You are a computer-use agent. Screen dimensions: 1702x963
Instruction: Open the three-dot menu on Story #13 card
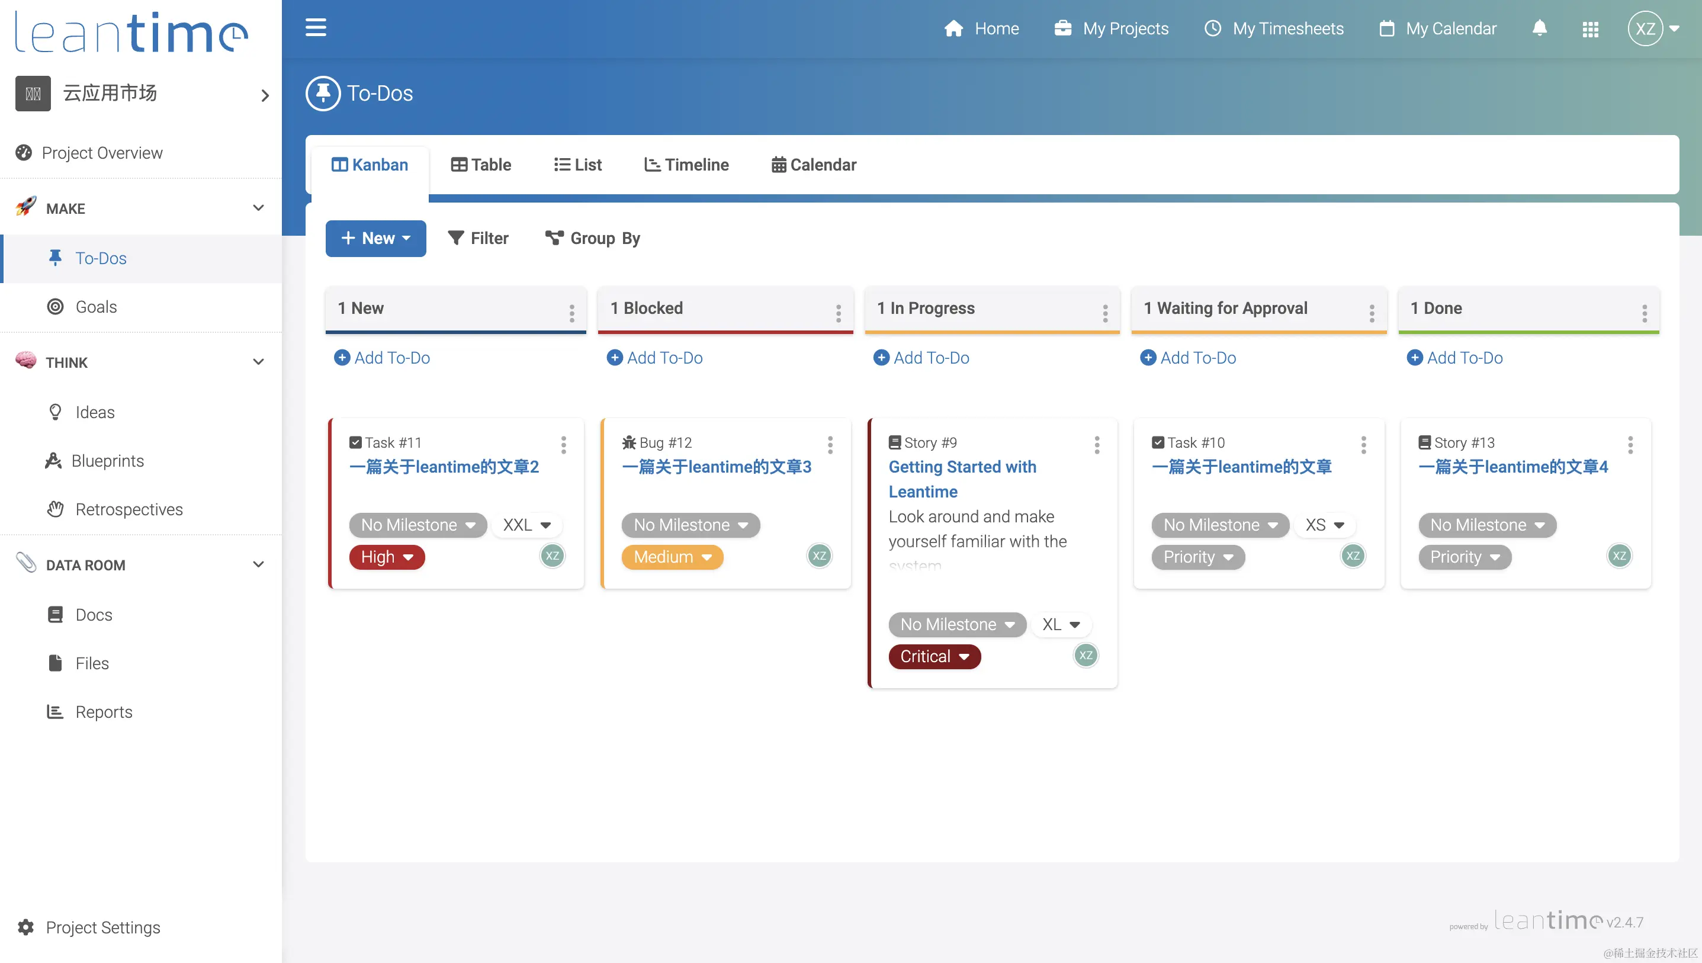(1630, 444)
